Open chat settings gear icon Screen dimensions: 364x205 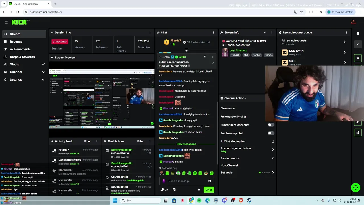coord(199,190)
